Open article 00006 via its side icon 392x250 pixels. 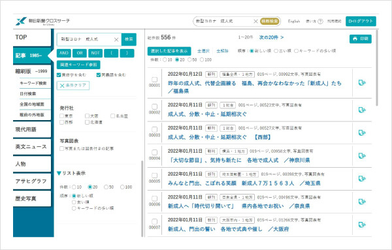[x=362, y=202]
